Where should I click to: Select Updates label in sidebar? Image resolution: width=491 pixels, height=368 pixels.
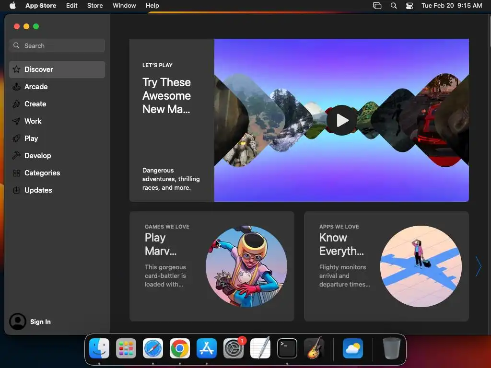38,190
